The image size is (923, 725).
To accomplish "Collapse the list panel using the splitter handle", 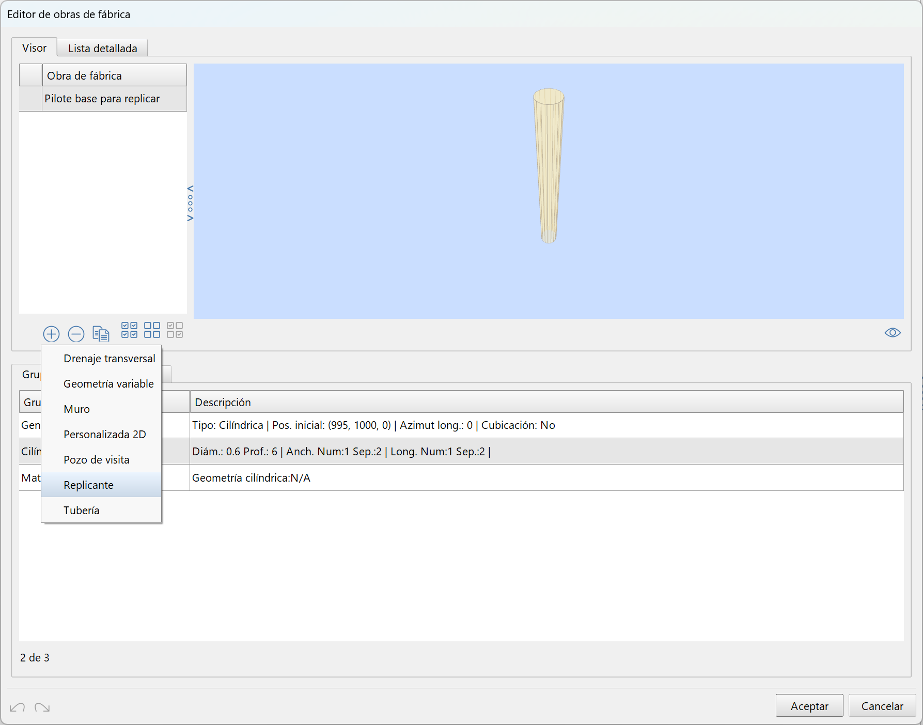I will click(x=190, y=203).
